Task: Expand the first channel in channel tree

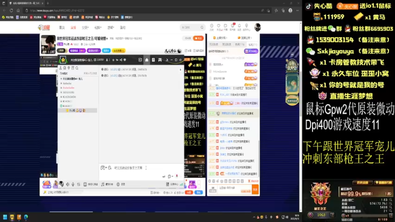Action: (61, 79)
